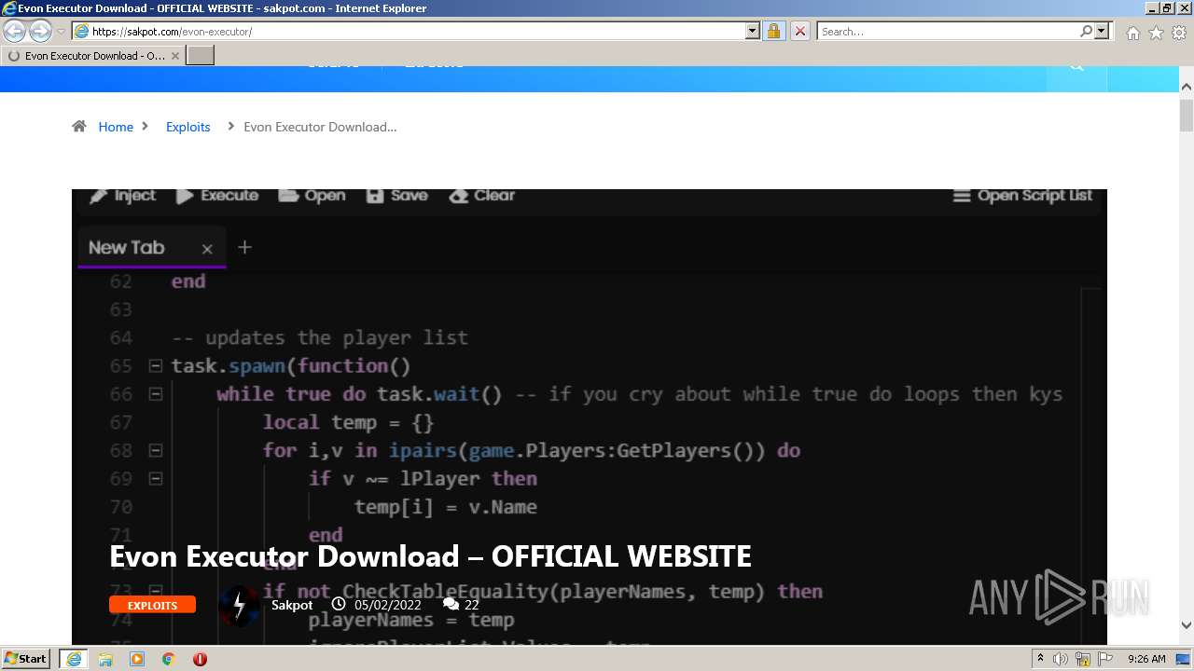Open the network tray icon

1083,659
